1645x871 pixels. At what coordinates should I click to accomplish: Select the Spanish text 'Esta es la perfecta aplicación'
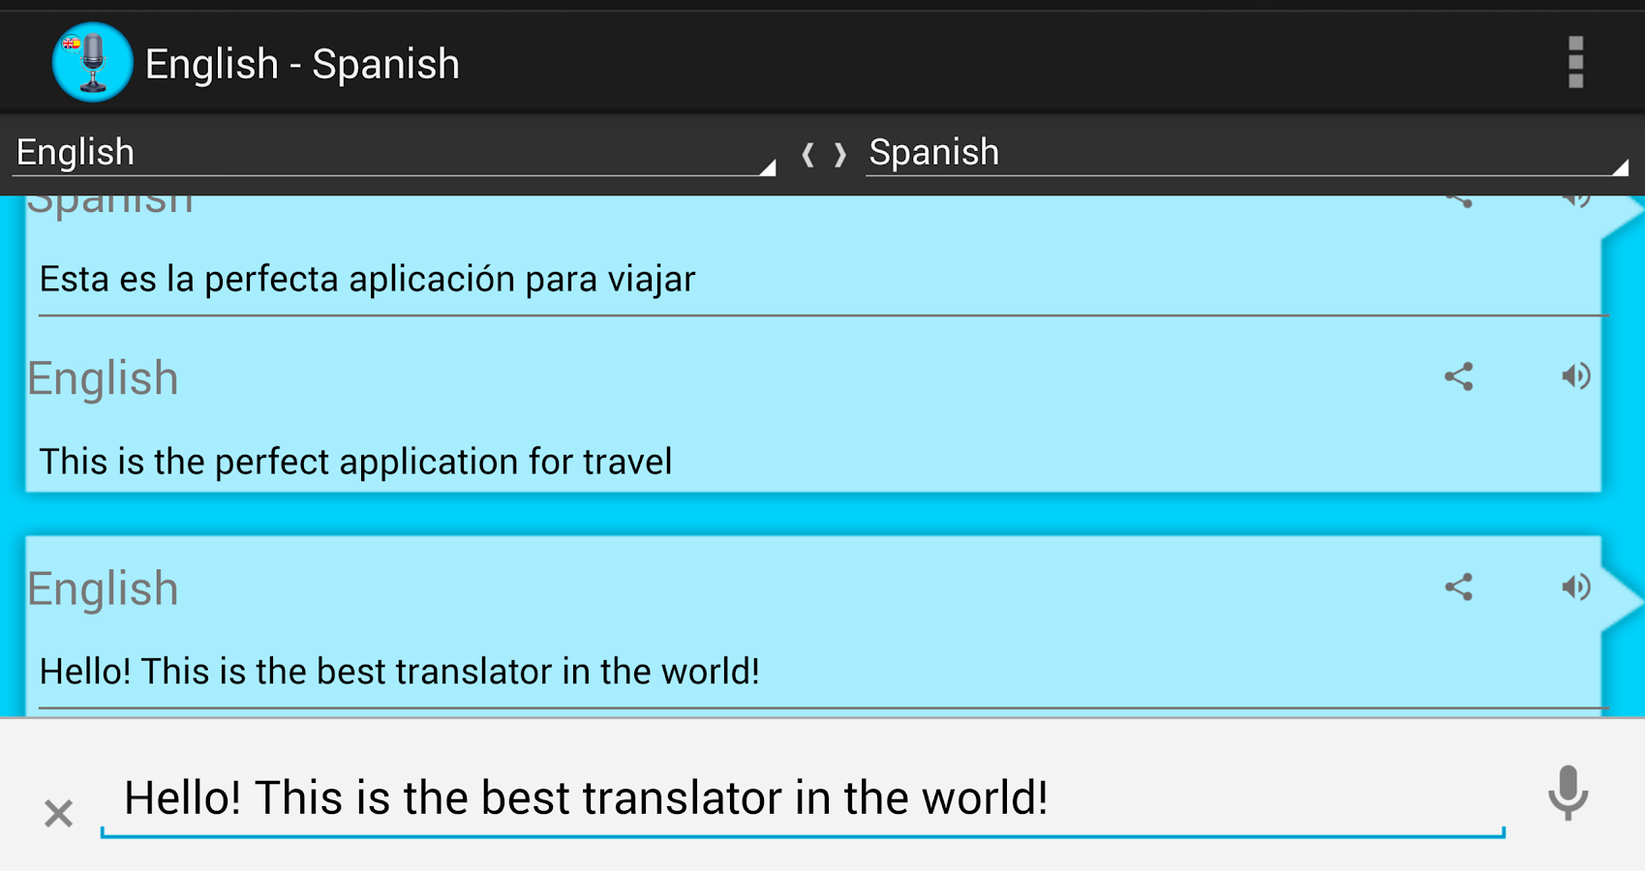(x=367, y=280)
